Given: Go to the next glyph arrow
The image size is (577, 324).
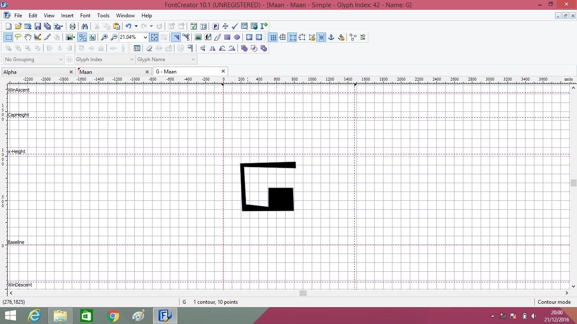Looking at the screenshot, I should (x=259, y=37).
